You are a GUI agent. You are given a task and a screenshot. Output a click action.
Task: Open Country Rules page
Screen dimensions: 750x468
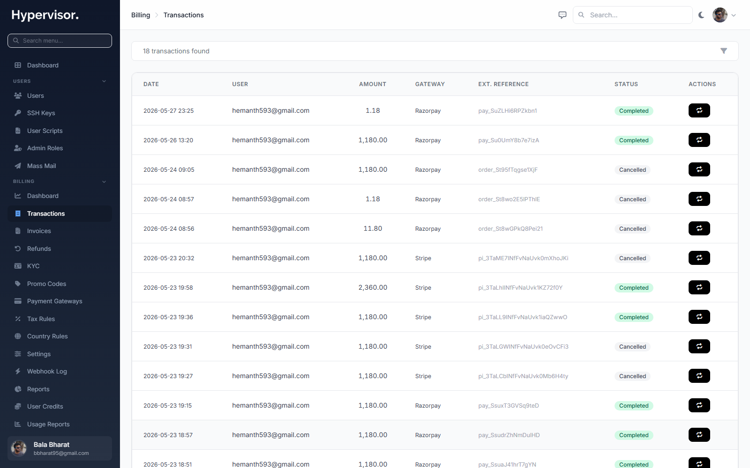click(x=60, y=336)
